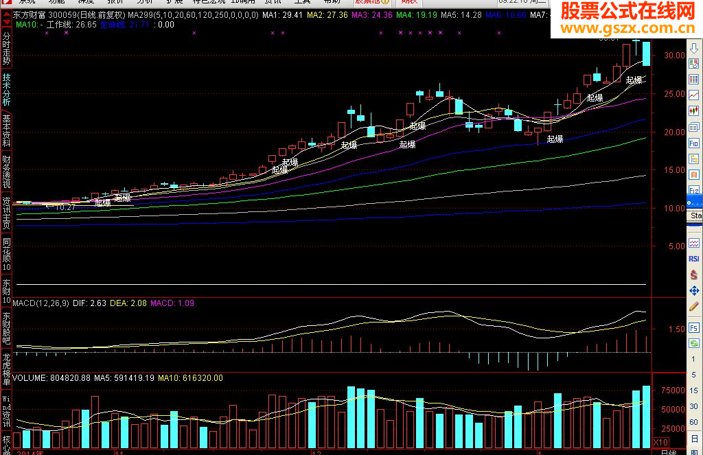Screen dimensions: 703x455
Task: Switch to the 30-minute period
Action: [x=693, y=406]
